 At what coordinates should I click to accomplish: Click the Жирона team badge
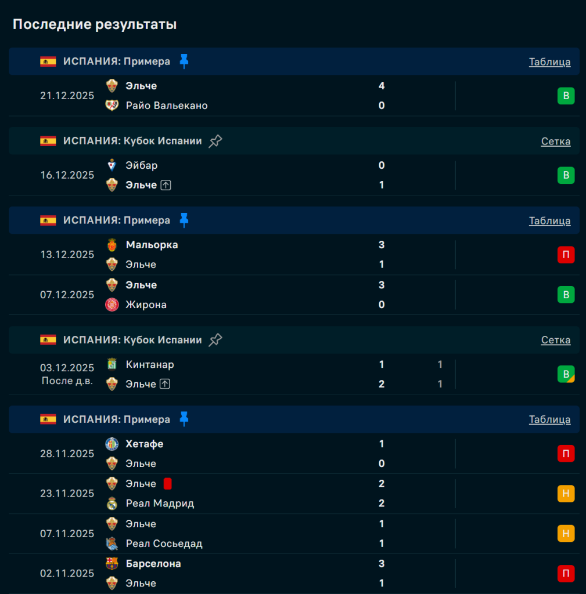pos(112,305)
